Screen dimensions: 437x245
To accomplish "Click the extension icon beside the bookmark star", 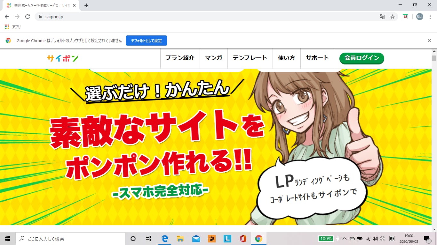I will pos(405,17).
